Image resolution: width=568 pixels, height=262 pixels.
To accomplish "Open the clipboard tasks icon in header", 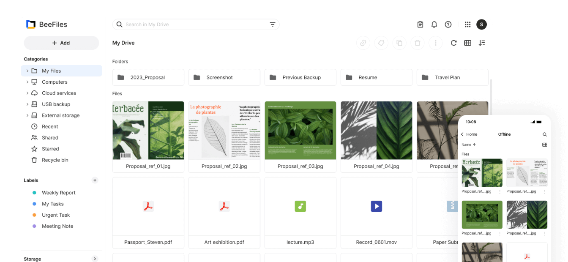I will click(420, 25).
